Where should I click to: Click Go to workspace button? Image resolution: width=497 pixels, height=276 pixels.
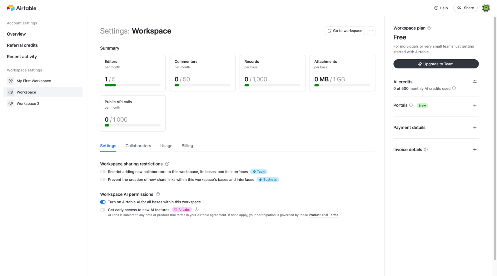(345, 31)
